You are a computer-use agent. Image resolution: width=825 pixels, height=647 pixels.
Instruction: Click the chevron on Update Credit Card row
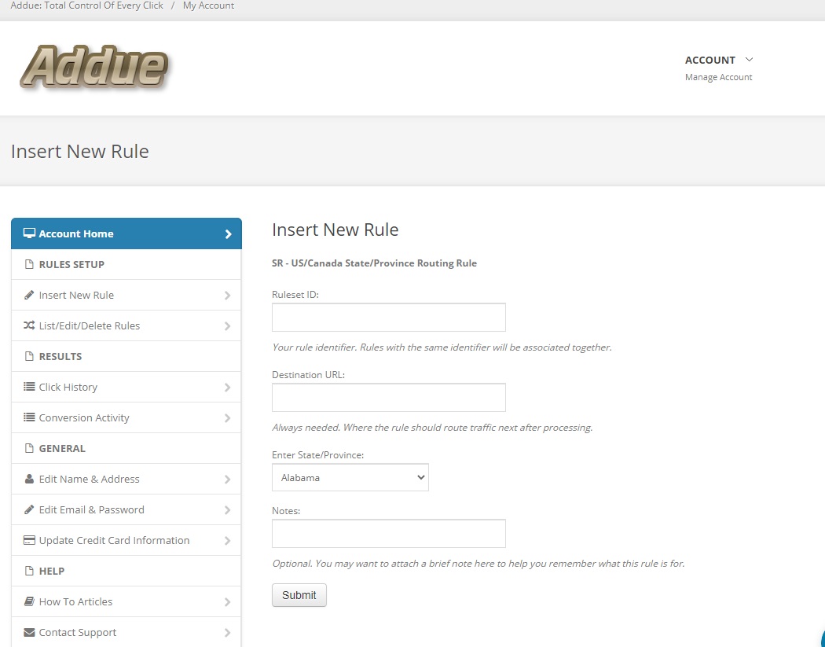227,541
